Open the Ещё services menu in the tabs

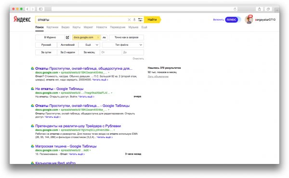(144, 27)
